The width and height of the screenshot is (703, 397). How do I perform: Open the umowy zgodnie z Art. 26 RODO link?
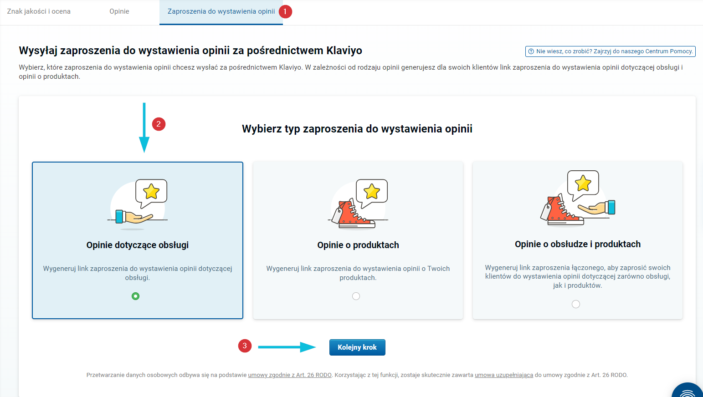[290, 375]
